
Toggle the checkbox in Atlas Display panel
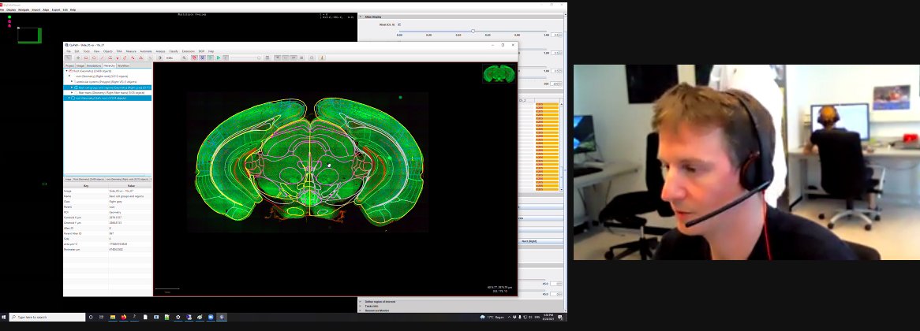click(x=399, y=24)
